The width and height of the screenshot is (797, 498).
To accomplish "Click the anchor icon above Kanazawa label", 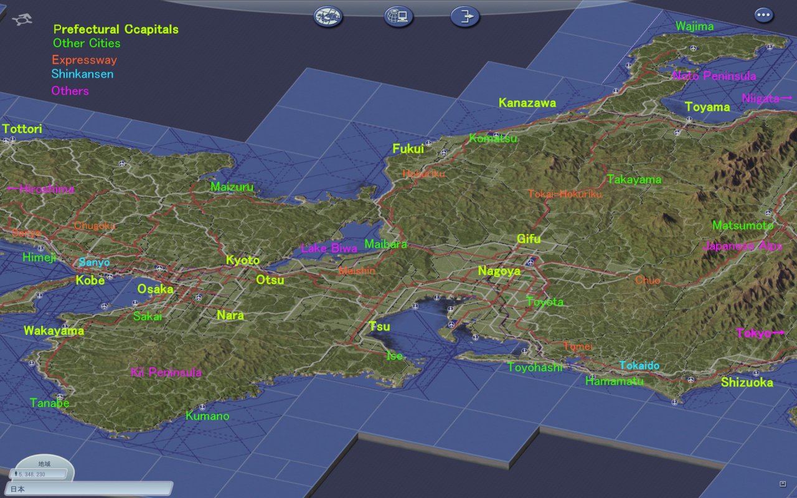I will [x=616, y=91].
